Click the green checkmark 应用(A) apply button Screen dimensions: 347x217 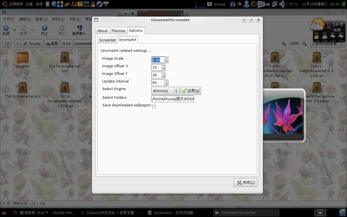tap(191, 91)
